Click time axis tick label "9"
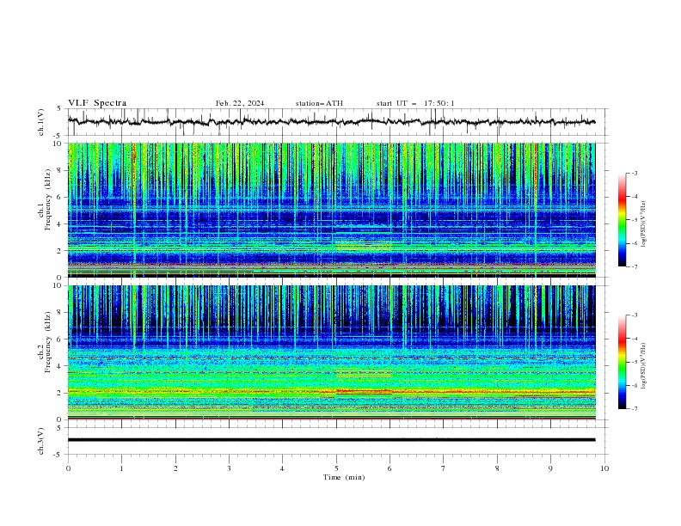Image resolution: width=681 pixels, height=526 pixels. point(550,468)
